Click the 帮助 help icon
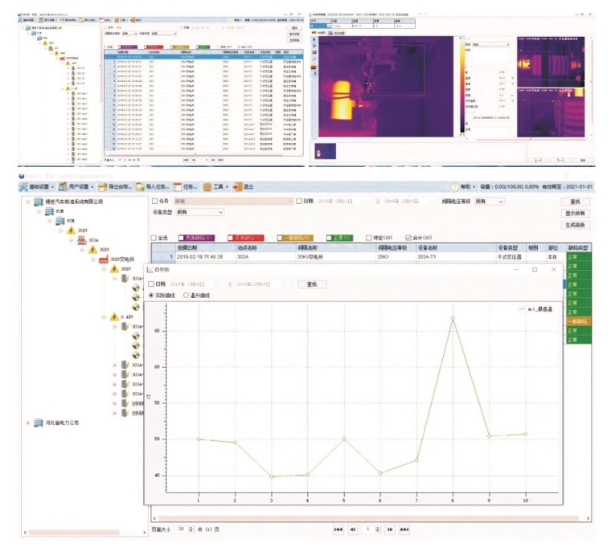Screen dimensions: 611x547 [x=456, y=186]
